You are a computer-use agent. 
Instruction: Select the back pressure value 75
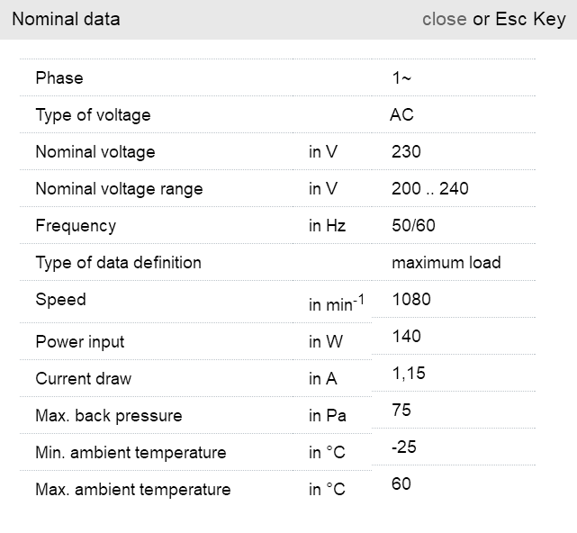pyautogui.click(x=401, y=411)
